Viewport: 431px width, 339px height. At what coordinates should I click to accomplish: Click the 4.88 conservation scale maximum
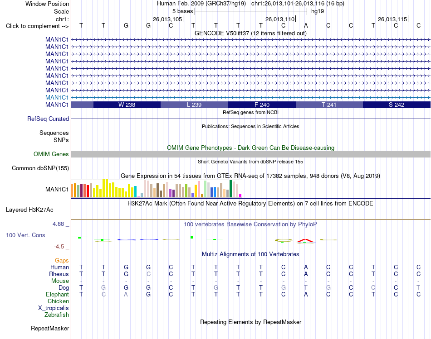pyautogui.click(x=58, y=224)
